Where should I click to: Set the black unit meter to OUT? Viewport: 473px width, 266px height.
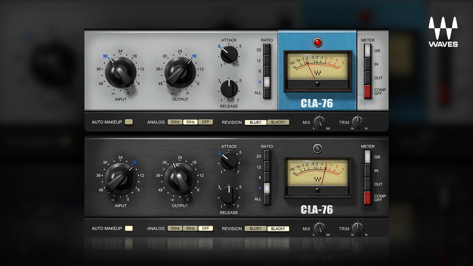(x=367, y=184)
